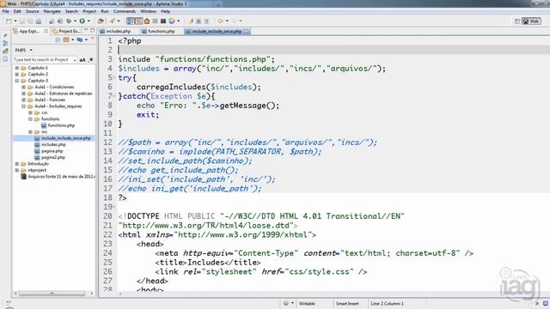Toggle regular expression search (.*) button
Screen dimensions: 550x309
pyautogui.click(x=91, y=60)
